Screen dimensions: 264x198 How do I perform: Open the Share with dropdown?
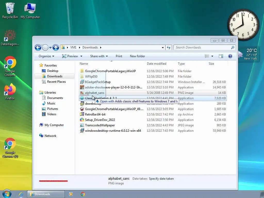tap(99, 56)
